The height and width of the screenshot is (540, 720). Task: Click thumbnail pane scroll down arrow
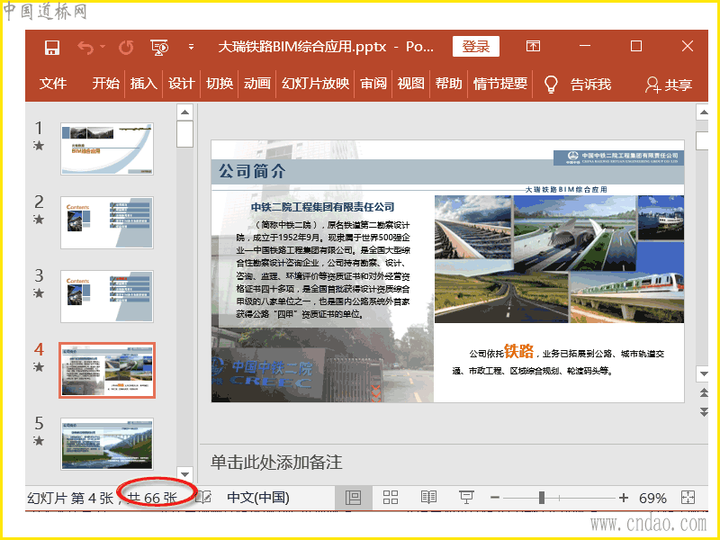tap(184, 474)
